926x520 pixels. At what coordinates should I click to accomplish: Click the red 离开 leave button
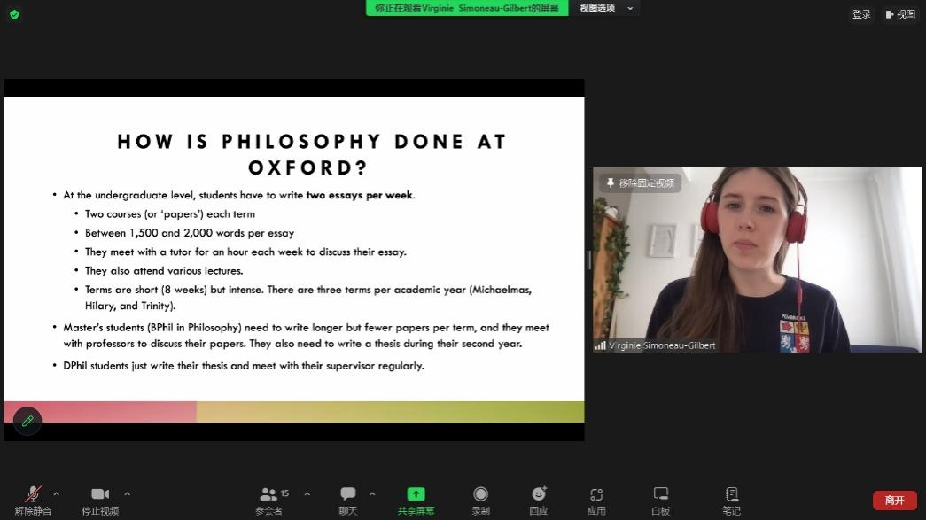(894, 501)
